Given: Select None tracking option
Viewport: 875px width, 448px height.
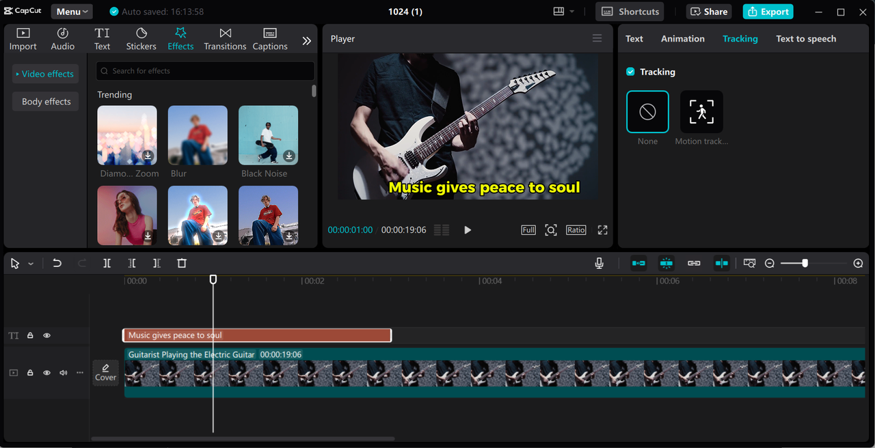Looking at the screenshot, I should pyautogui.click(x=647, y=111).
